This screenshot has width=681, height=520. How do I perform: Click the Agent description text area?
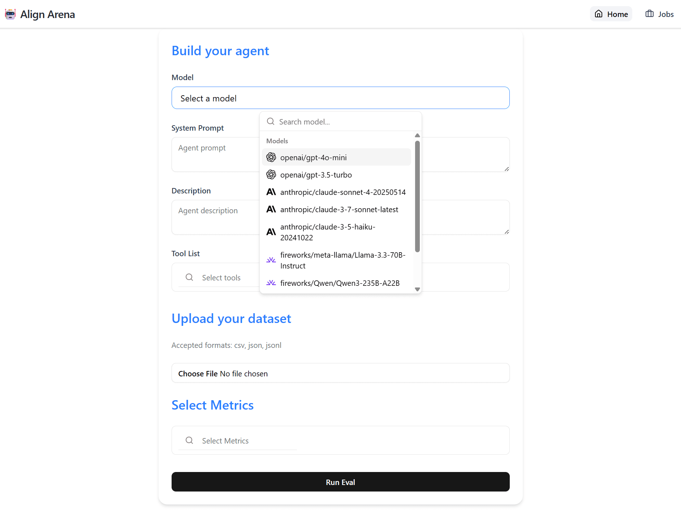pyautogui.click(x=341, y=217)
